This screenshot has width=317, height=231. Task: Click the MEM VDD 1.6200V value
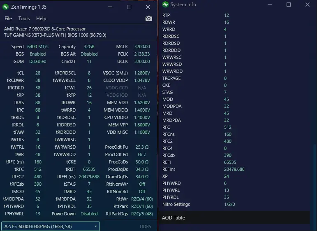142,103
